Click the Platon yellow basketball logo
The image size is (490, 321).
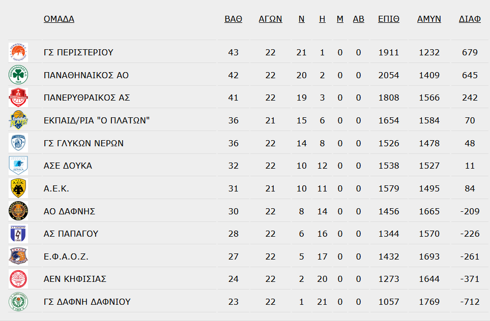tap(18, 120)
